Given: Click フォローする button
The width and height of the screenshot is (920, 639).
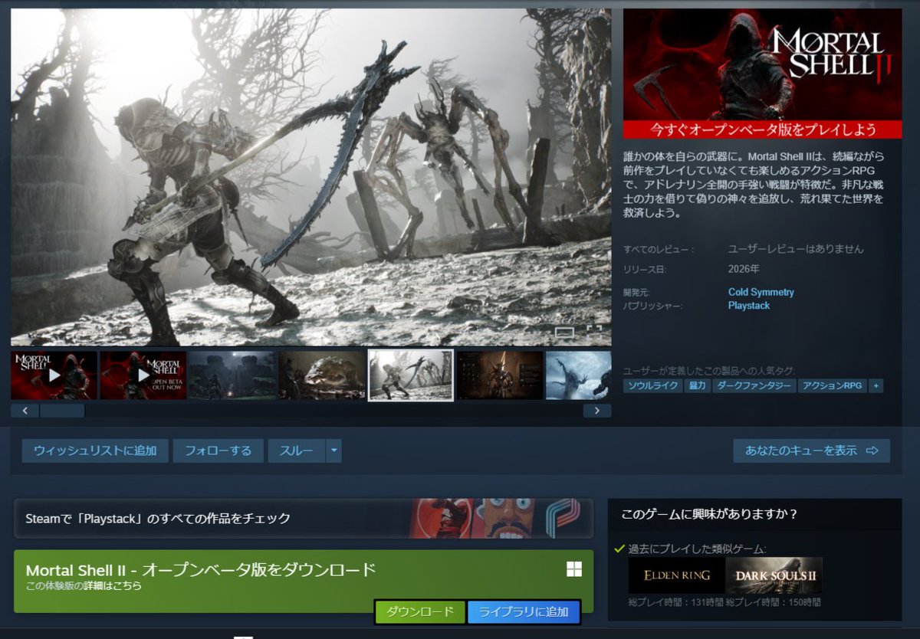Looking at the screenshot, I should click(218, 451).
